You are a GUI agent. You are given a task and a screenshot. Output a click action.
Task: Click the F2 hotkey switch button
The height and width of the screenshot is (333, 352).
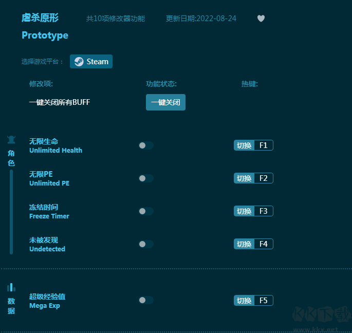pyautogui.click(x=244, y=178)
